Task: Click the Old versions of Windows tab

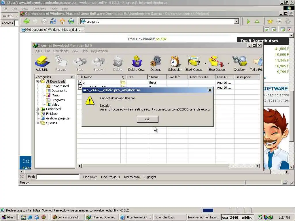Action: pyautogui.click(x=53, y=30)
